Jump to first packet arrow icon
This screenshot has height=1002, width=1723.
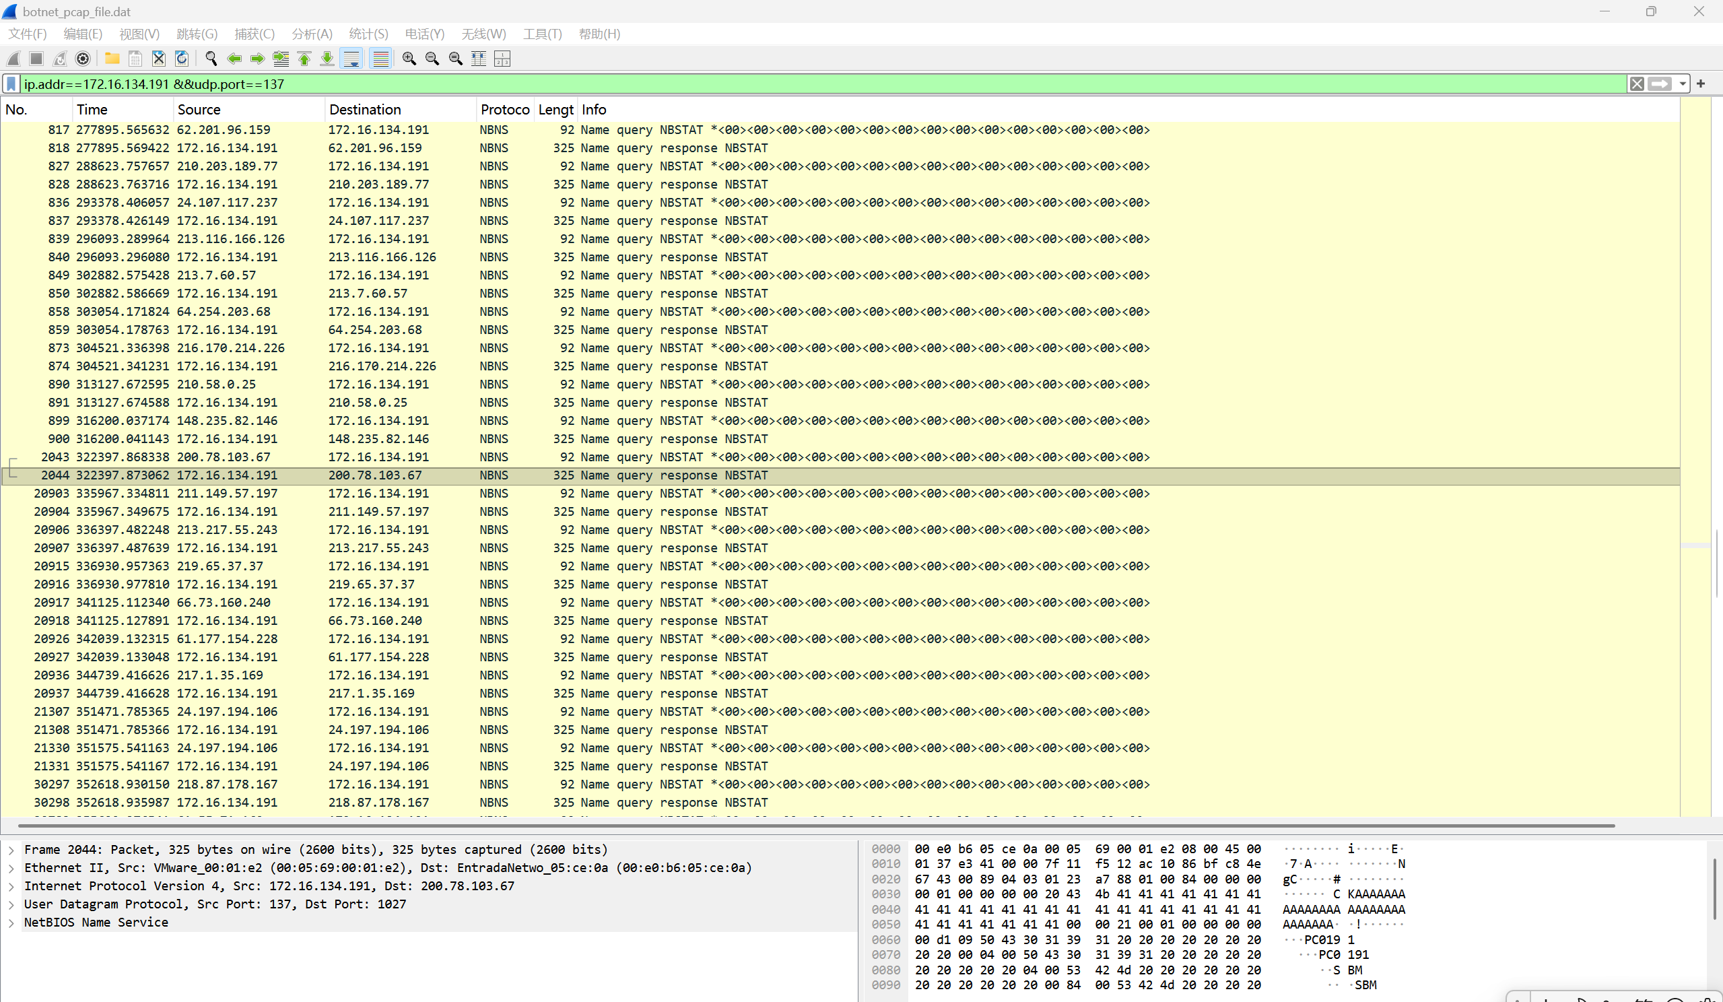click(x=304, y=59)
